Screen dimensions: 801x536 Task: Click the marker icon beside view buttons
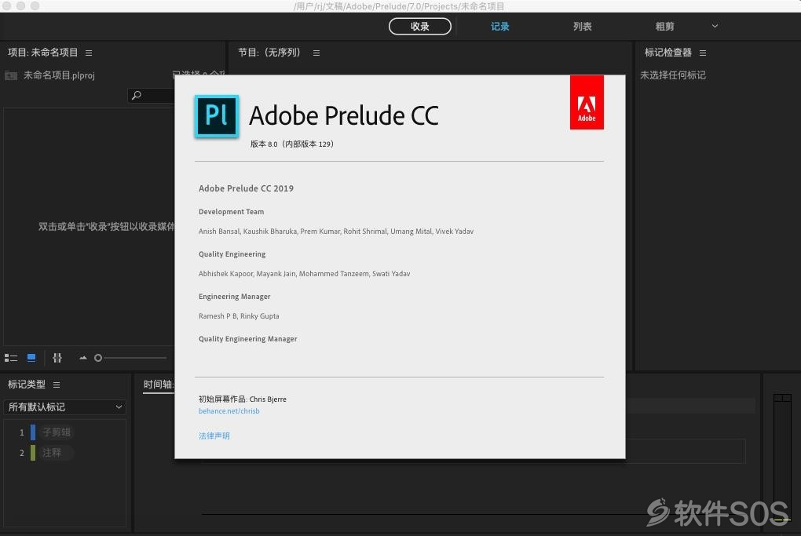(x=57, y=358)
